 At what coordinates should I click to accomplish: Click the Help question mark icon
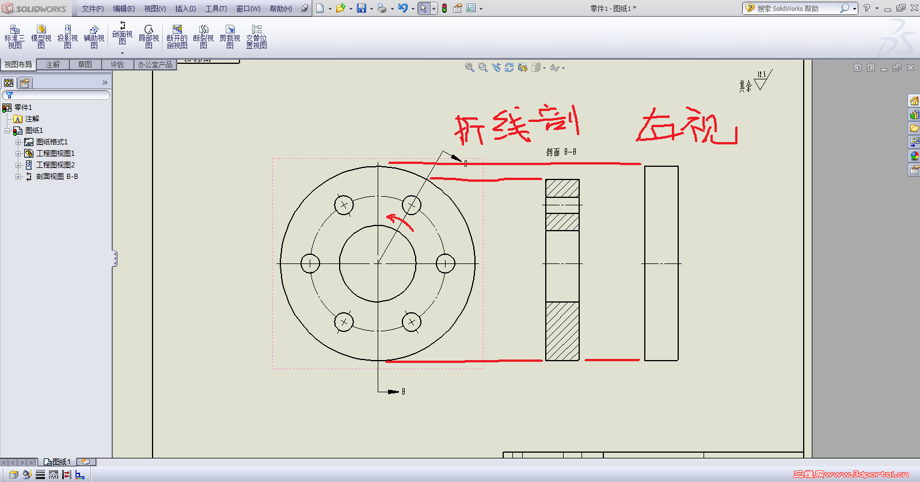pyautogui.click(x=866, y=8)
